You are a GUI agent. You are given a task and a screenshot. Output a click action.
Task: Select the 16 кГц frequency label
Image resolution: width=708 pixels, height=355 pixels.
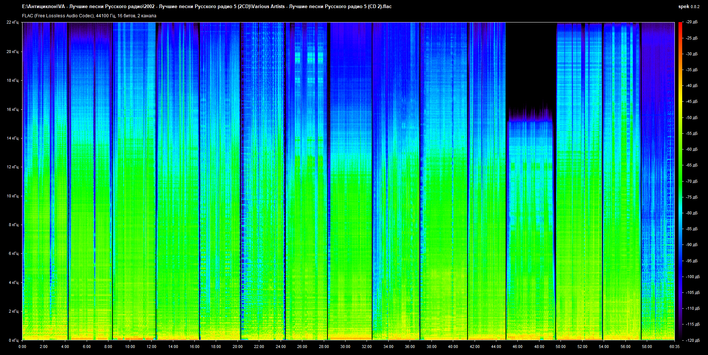click(x=13, y=109)
